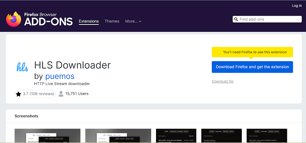The height and width of the screenshot is (143, 306).
Task: Click the Screenshots section heading
Action: point(26,116)
